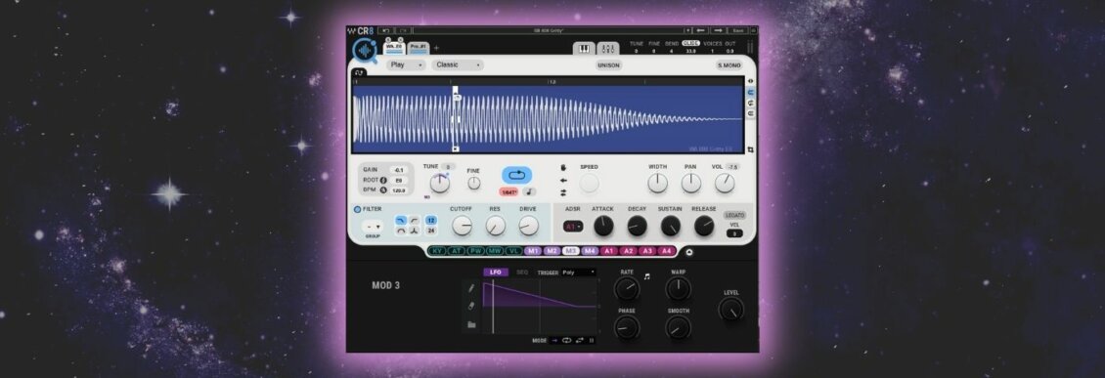Click the CR8 sampler logo

(365, 50)
